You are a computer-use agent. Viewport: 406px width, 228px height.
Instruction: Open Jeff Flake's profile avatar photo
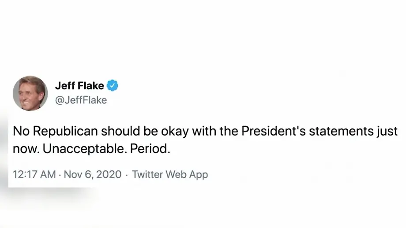point(30,93)
